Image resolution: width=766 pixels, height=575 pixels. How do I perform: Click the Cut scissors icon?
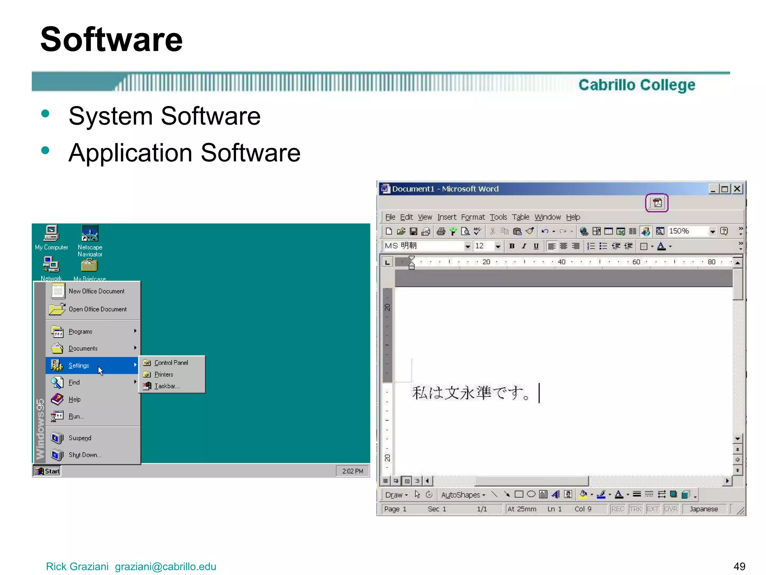pyautogui.click(x=493, y=231)
